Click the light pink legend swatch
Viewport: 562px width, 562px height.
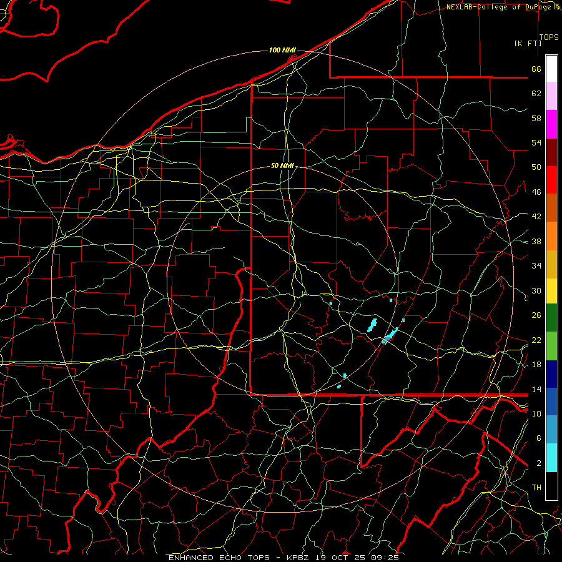(x=551, y=96)
